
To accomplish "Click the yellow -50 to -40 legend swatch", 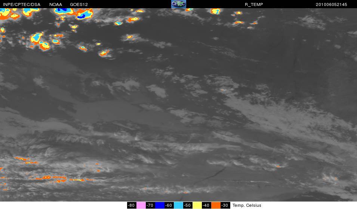I will [x=197, y=205].
